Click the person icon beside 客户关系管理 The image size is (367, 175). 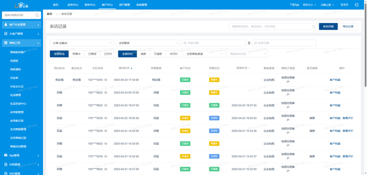6,25
